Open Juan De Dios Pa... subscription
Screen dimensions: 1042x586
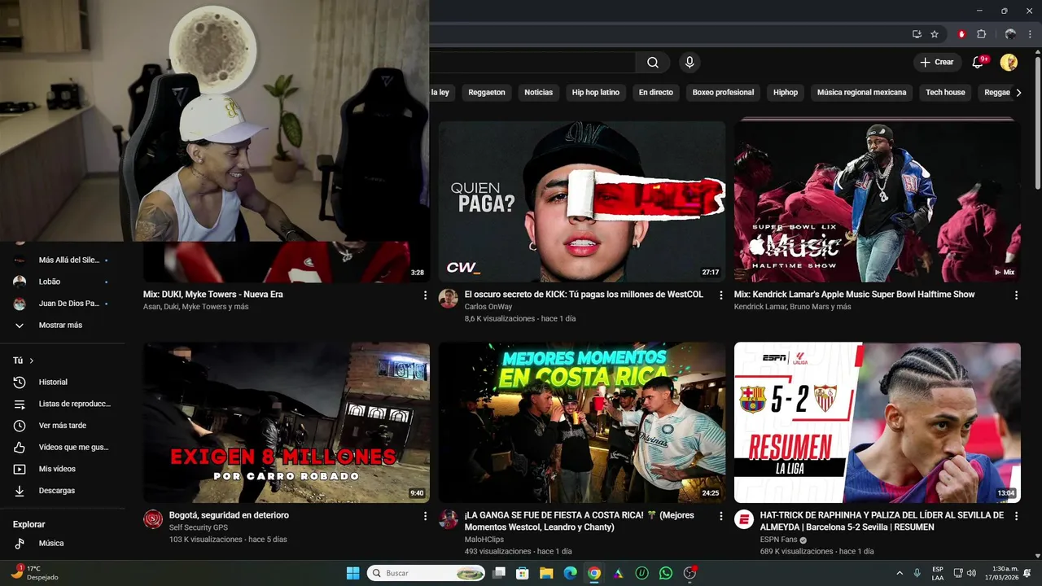click(x=63, y=304)
